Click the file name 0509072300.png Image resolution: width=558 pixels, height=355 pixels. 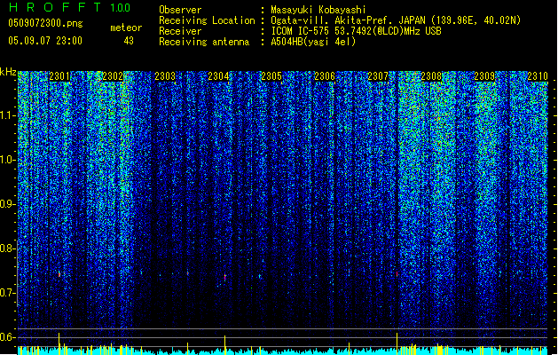pos(45,23)
